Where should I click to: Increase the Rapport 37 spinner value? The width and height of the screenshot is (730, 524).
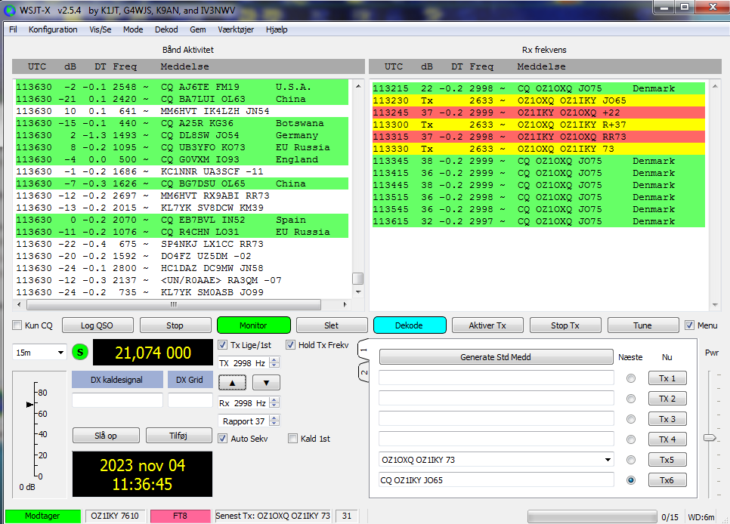(x=274, y=418)
